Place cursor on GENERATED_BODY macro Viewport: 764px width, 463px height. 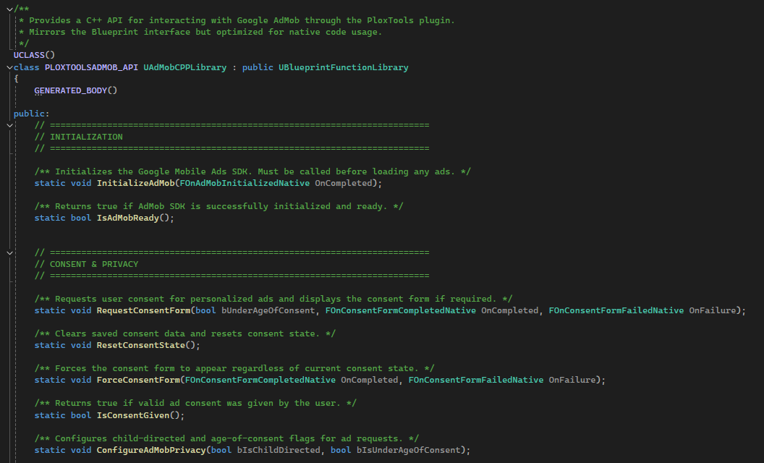point(75,90)
